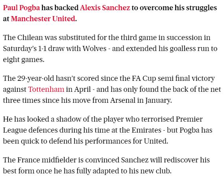Click the word 29-year-old

[x=36, y=78]
